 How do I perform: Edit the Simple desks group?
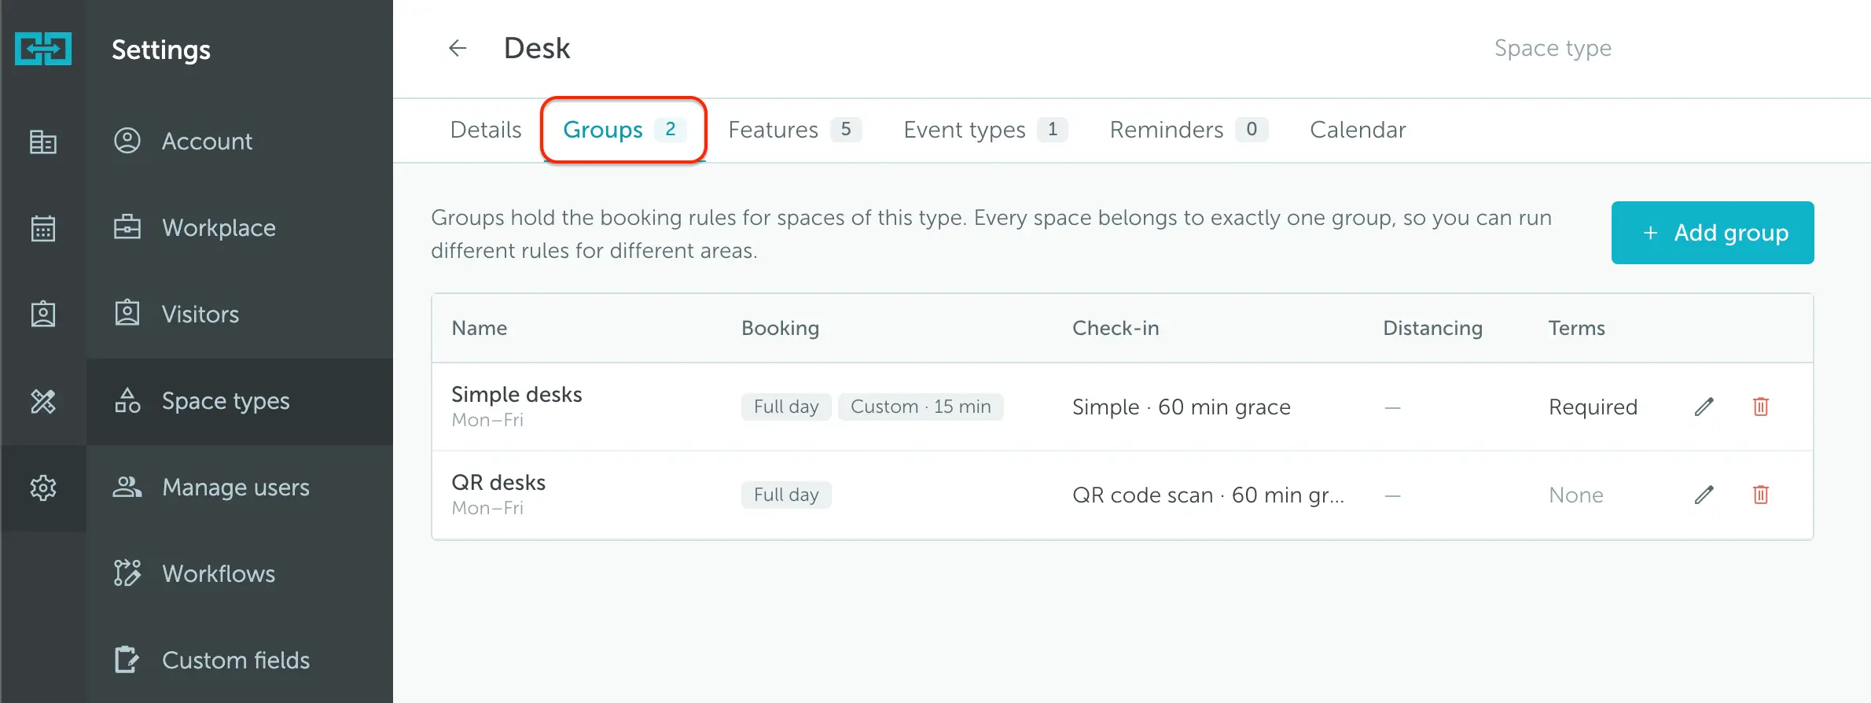(x=1704, y=407)
